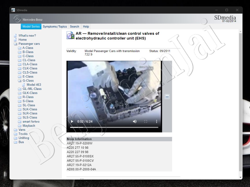
Task: Click the page icon beside Home
Action: coord(15,40)
